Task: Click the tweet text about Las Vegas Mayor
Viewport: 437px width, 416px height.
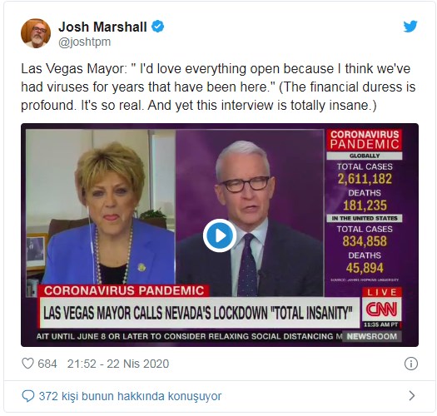Action: click(x=218, y=87)
